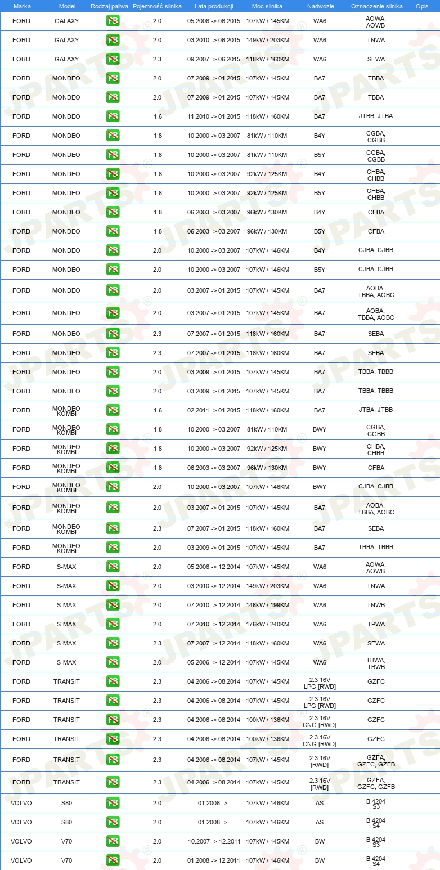Click the Rodzaj paliwa column header
This screenshot has height=870, width=440.
[109, 6]
